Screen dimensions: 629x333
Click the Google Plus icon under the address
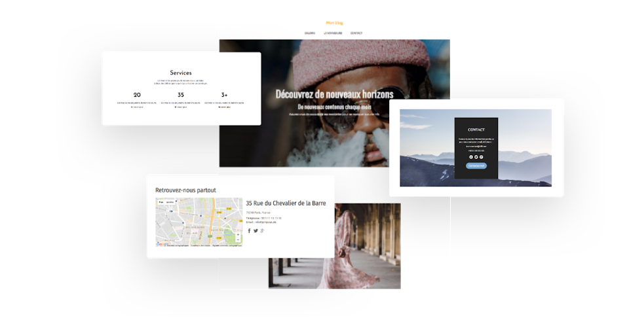point(262,231)
